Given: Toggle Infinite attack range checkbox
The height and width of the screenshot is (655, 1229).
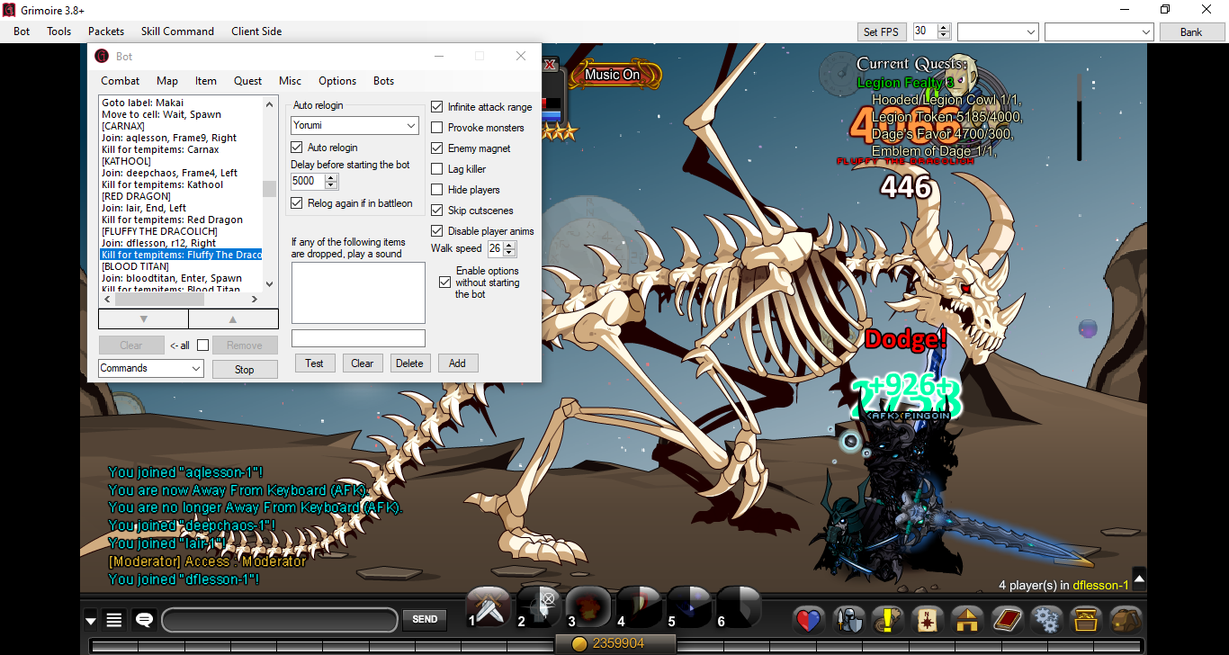Looking at the screenshot, I should pyautogui.click(x=437, y=107).
